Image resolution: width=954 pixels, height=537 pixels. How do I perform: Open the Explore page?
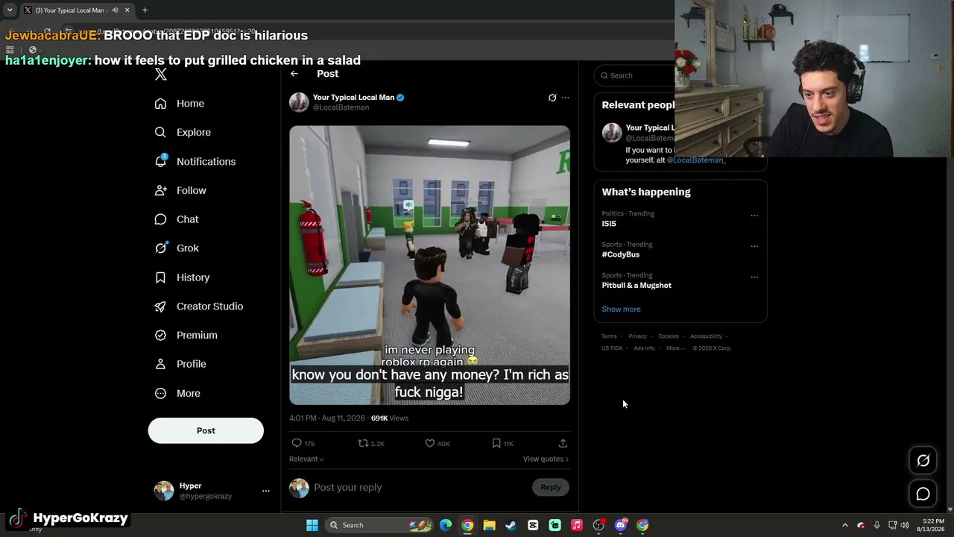point(183,132)
